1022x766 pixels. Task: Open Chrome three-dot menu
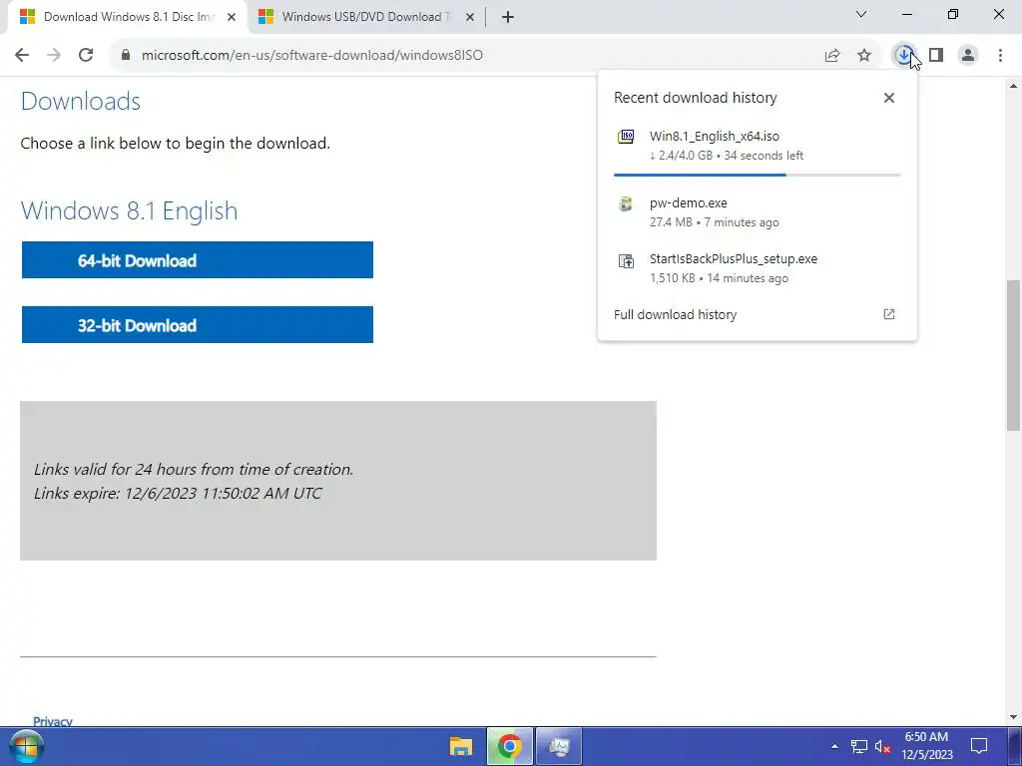[1000, 56]
